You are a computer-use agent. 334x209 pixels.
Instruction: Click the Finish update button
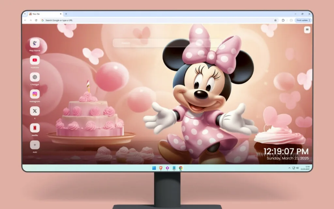[x=303, y=20]
